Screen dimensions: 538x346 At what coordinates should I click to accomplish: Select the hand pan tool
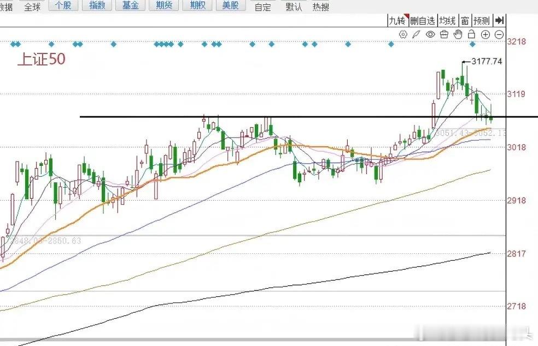pos(458,34)
